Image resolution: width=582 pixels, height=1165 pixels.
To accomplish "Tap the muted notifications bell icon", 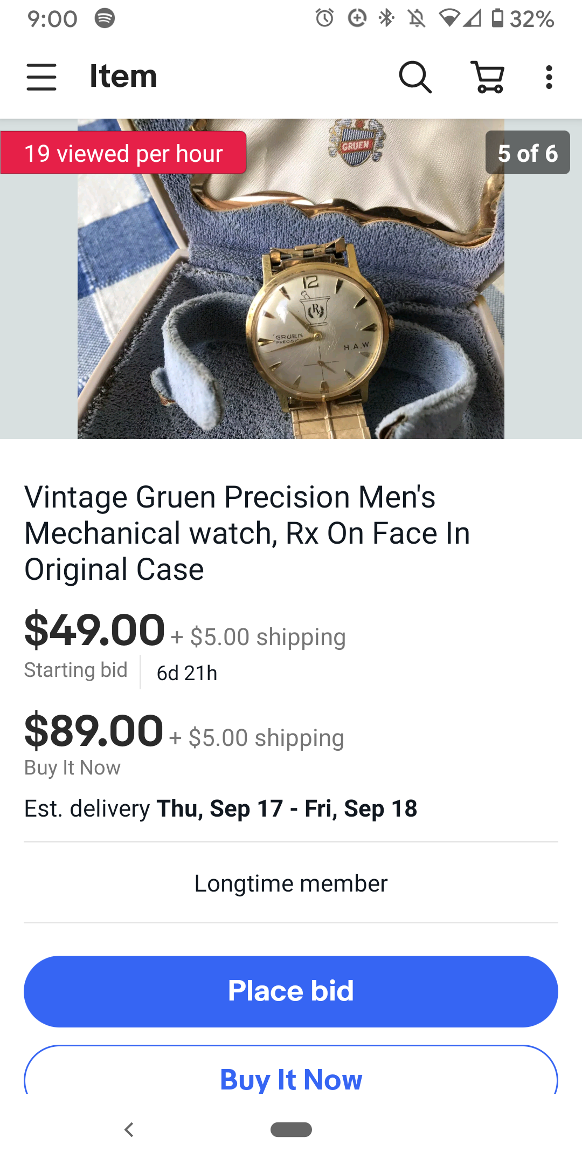I will [416, 18].
